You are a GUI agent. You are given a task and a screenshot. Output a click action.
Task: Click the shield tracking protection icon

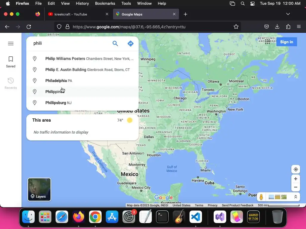click(59, 27)
